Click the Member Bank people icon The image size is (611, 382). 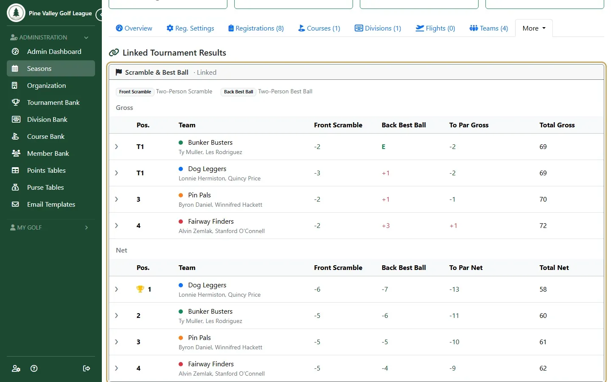pos(16,153)
